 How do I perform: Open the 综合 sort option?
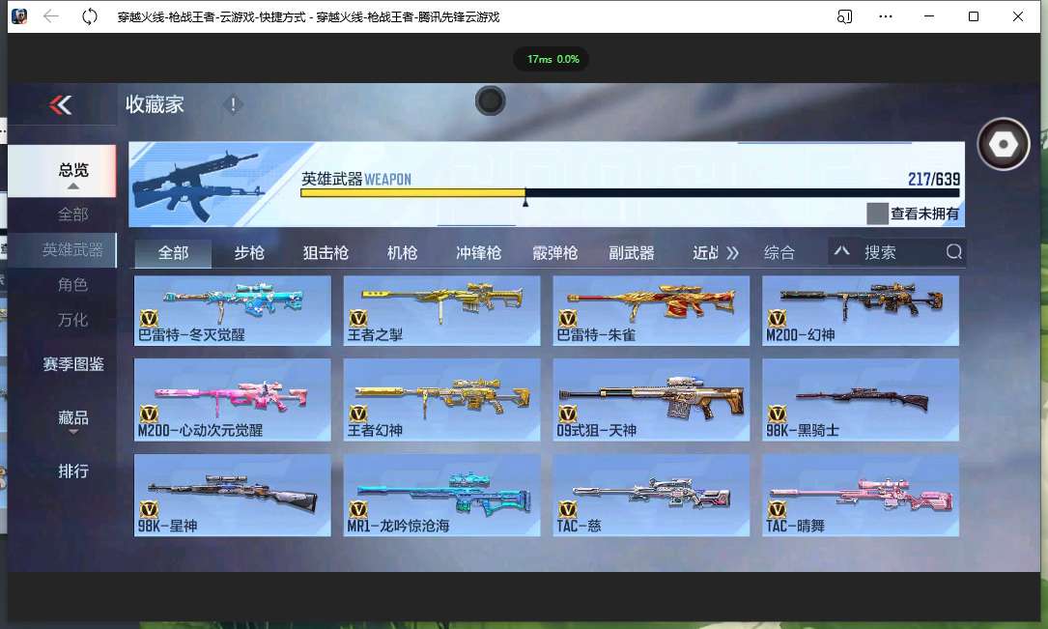(779, 253)
